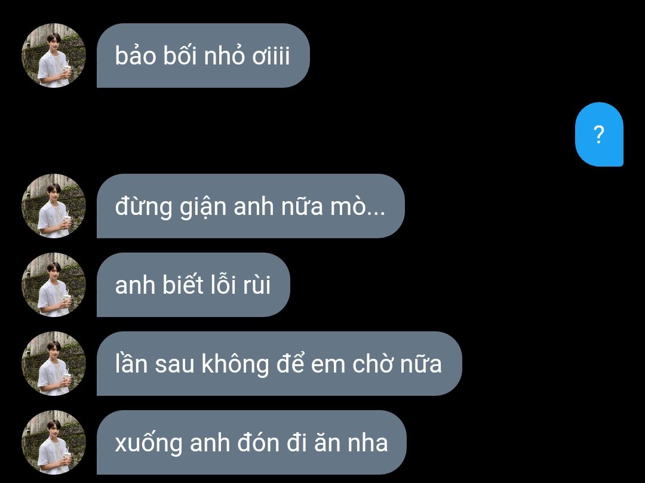Open sender avatar beside 'bảo bối nhỏ ơiiii'

[54, 56]
